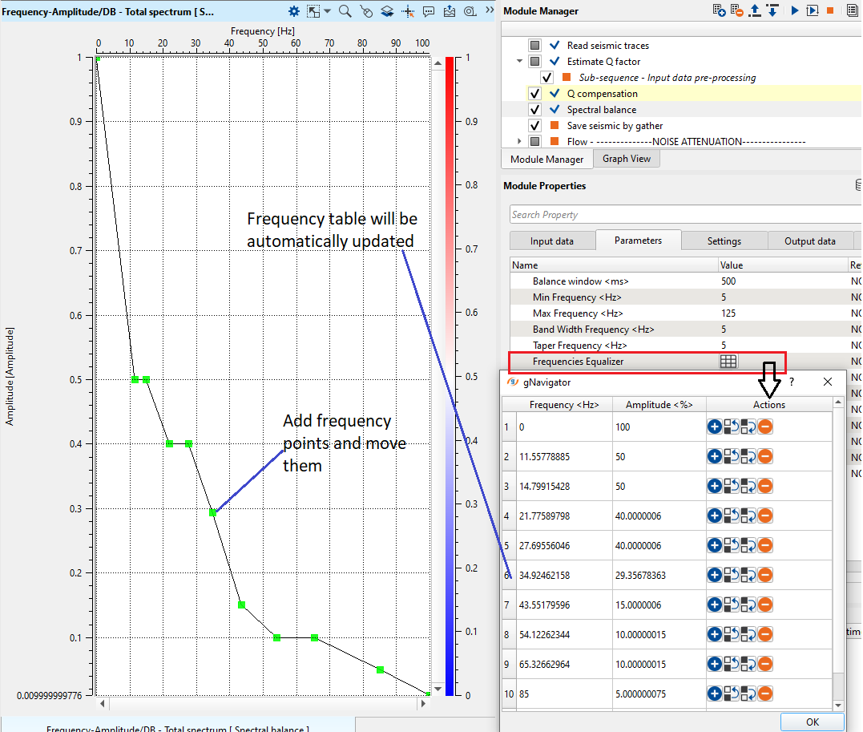Select the zoom magnifier tool
Screen dimensions: 863x732
(345, 11)
